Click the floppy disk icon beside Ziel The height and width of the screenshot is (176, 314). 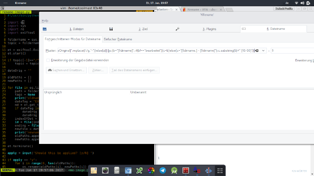click(x=111, y=29)
